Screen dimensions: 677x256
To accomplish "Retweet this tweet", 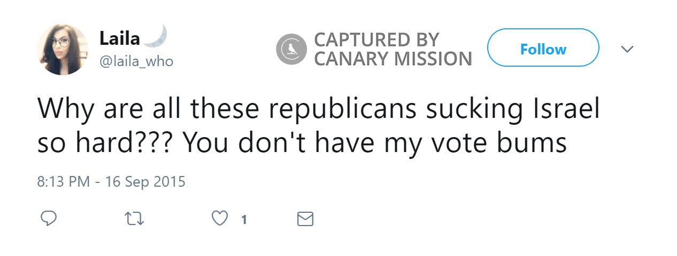I will 134,219.
